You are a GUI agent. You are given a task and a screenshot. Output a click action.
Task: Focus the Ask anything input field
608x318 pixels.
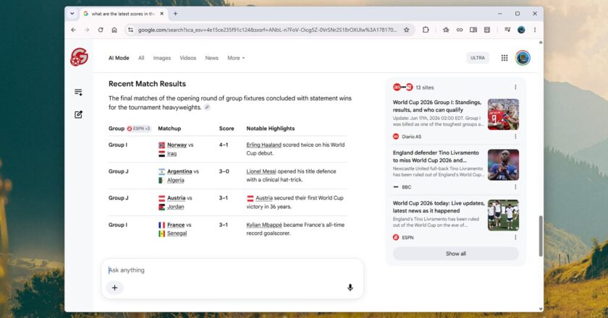click(x=232, y=270)
